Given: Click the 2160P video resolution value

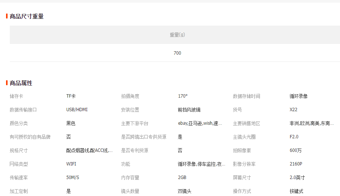Looking at the screenshot, I should pos(296,164).
